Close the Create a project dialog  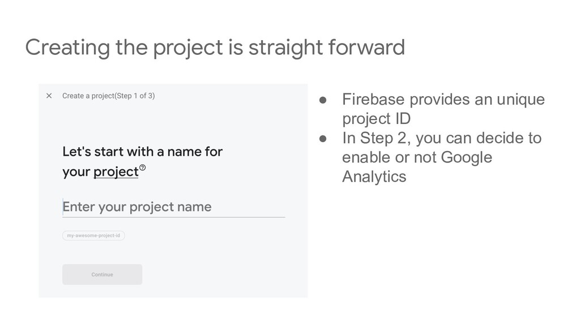49,96
